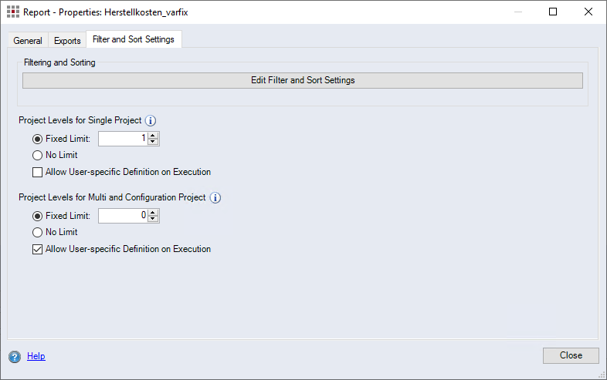This screenshot has width=607, height=380.
Task: Uncheck user-specific definition for Multi Project
Action: pos(37,249)
